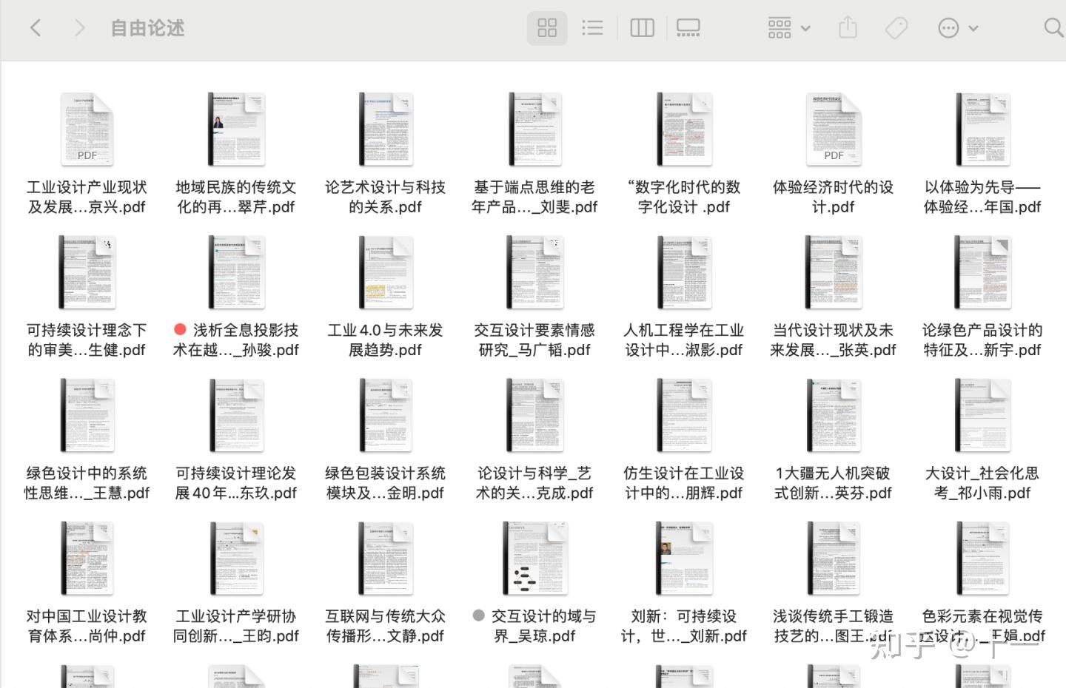The height and width of the screenshot is (688, 1066).
Task: Select file name 人机工程学在工业设计中…淑影.pdf
Action: [x=684, y=340]
